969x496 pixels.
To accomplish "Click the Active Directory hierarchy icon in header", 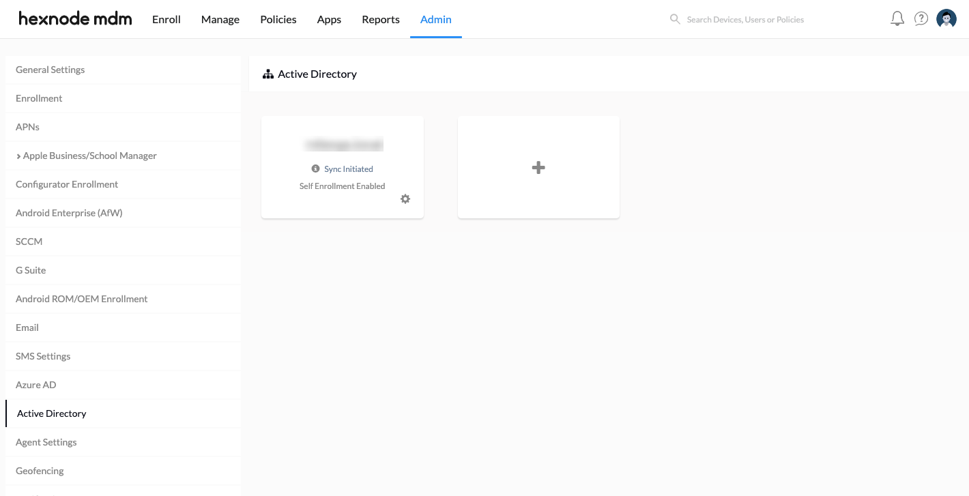I will tap(268, 74).
